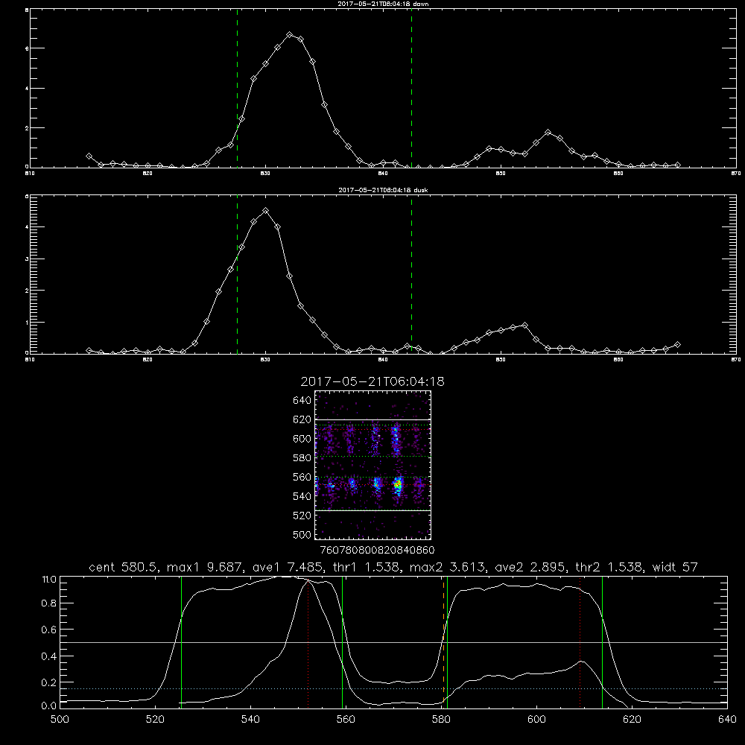Click the solid green line near 559

(x=342, y=641)
